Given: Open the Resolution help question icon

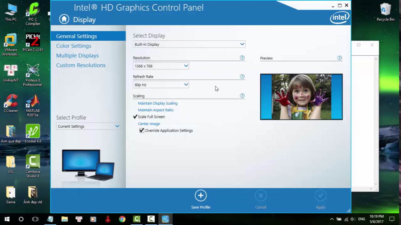Looking at the screenshot, I should pos(242,58).
